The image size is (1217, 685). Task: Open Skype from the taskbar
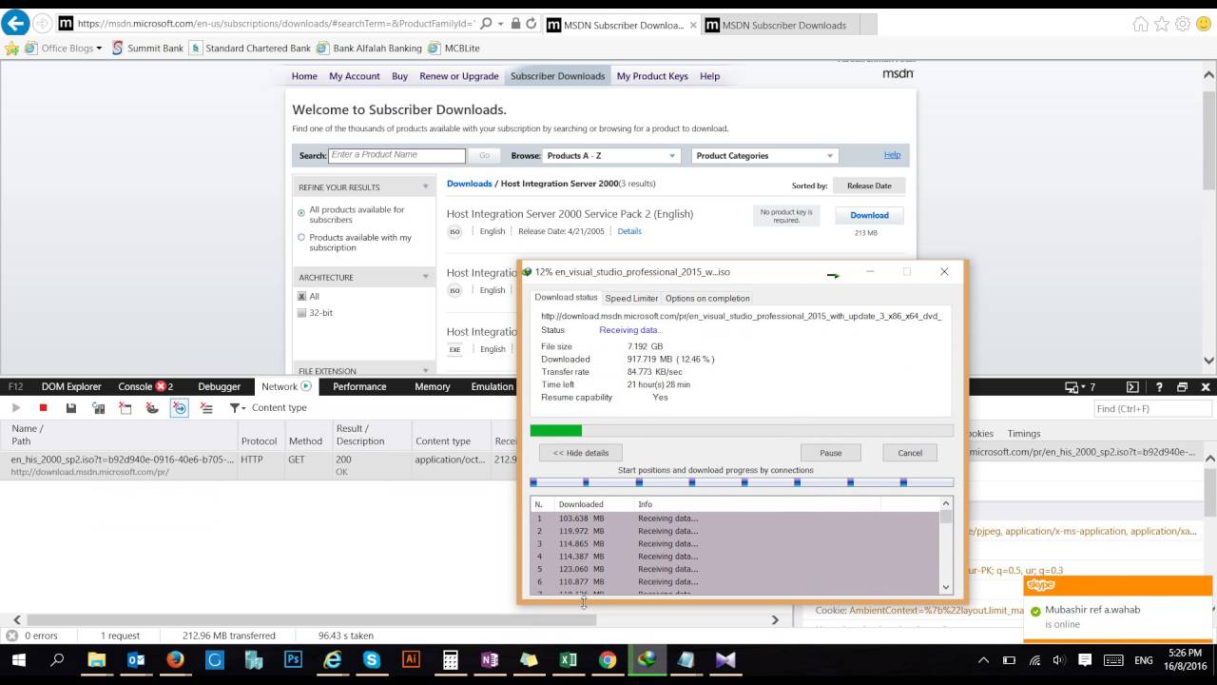click(372, 659)
